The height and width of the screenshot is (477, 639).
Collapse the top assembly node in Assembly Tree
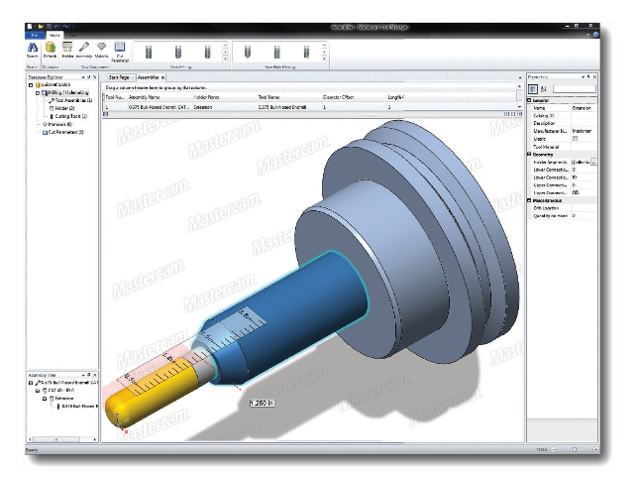tap(31, 383)
